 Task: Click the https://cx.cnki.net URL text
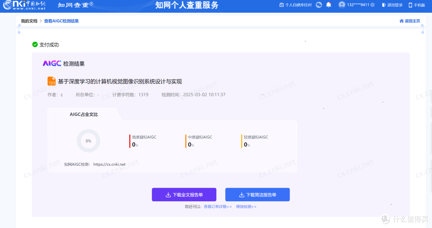pyautogui.click(x=109, y=164)
